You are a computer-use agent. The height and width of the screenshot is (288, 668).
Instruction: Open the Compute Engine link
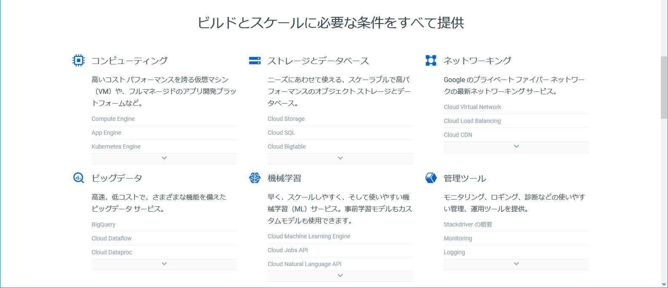pyautogui.click(x=113, y=119)
